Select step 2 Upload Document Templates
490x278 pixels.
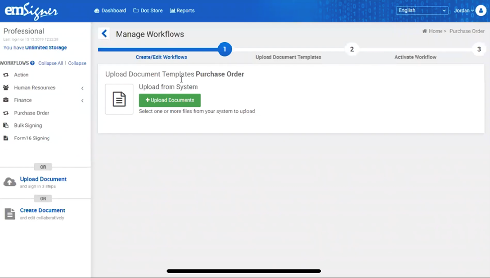[x=351, y=49]
